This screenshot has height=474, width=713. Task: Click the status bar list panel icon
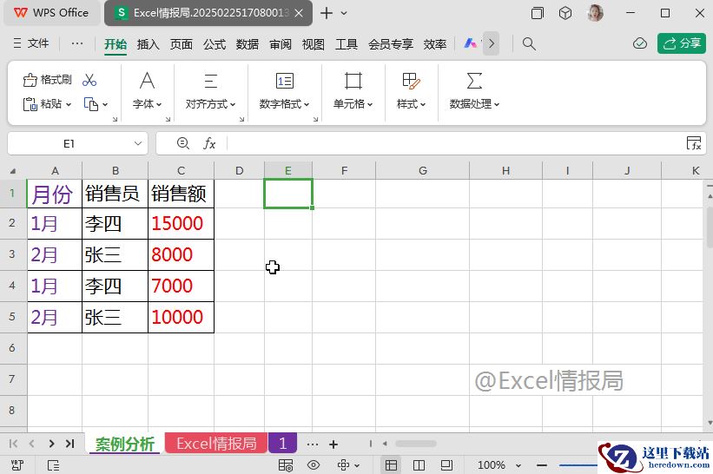click(x=53, y=465)
